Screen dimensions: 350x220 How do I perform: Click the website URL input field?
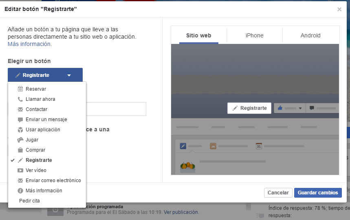116,109
